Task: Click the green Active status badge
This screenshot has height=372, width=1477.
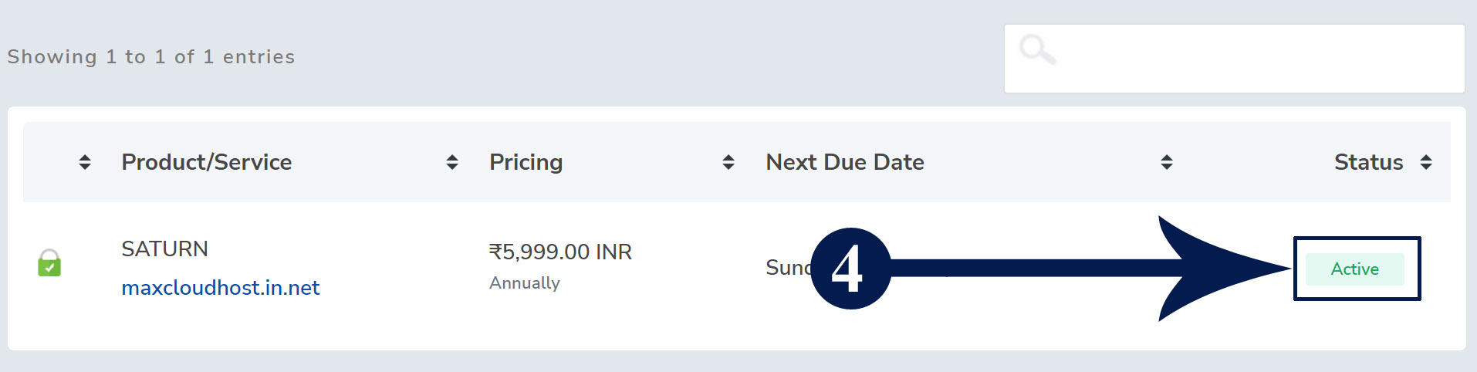Action: click(x=1355, y=269)
